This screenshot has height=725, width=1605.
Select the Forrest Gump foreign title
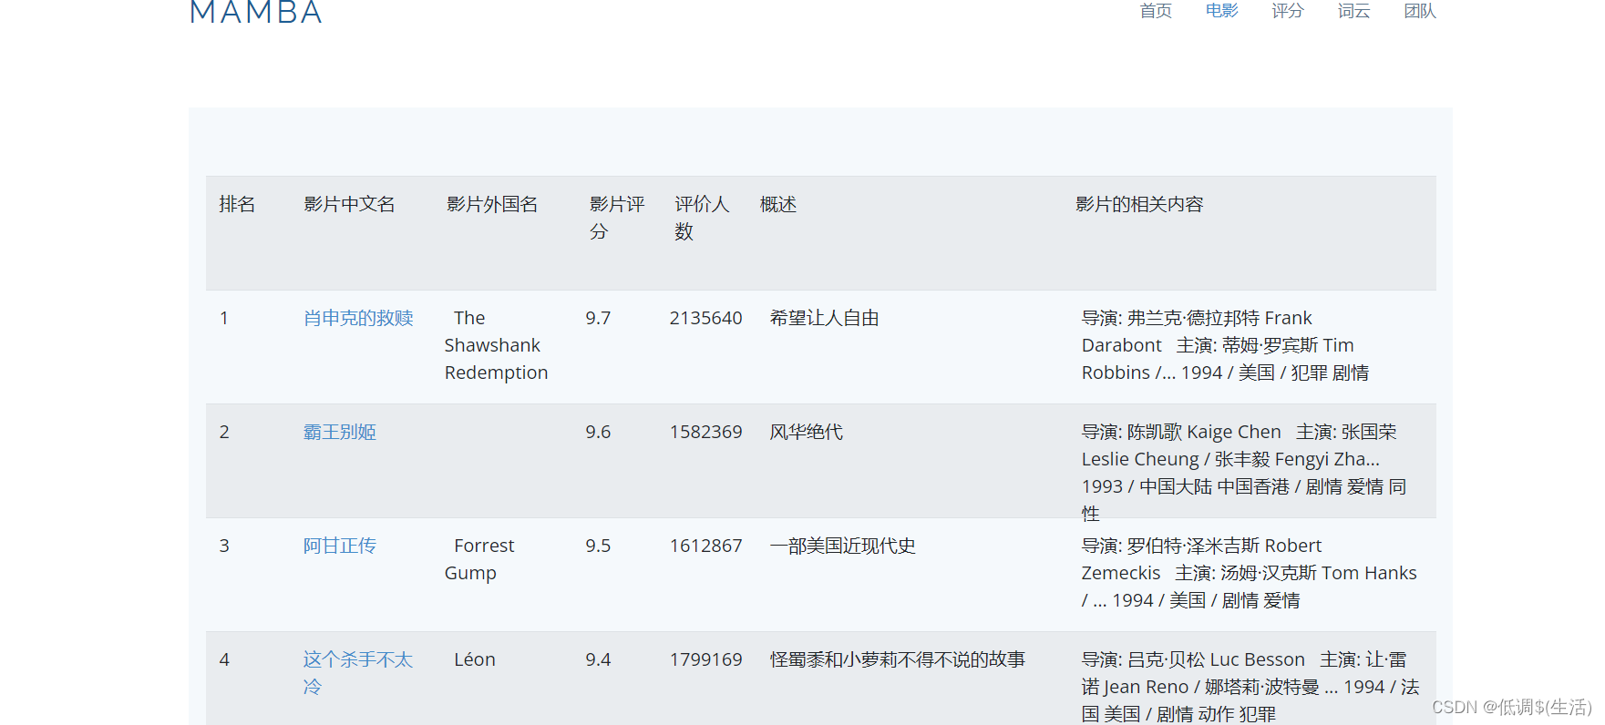(479, 559)
